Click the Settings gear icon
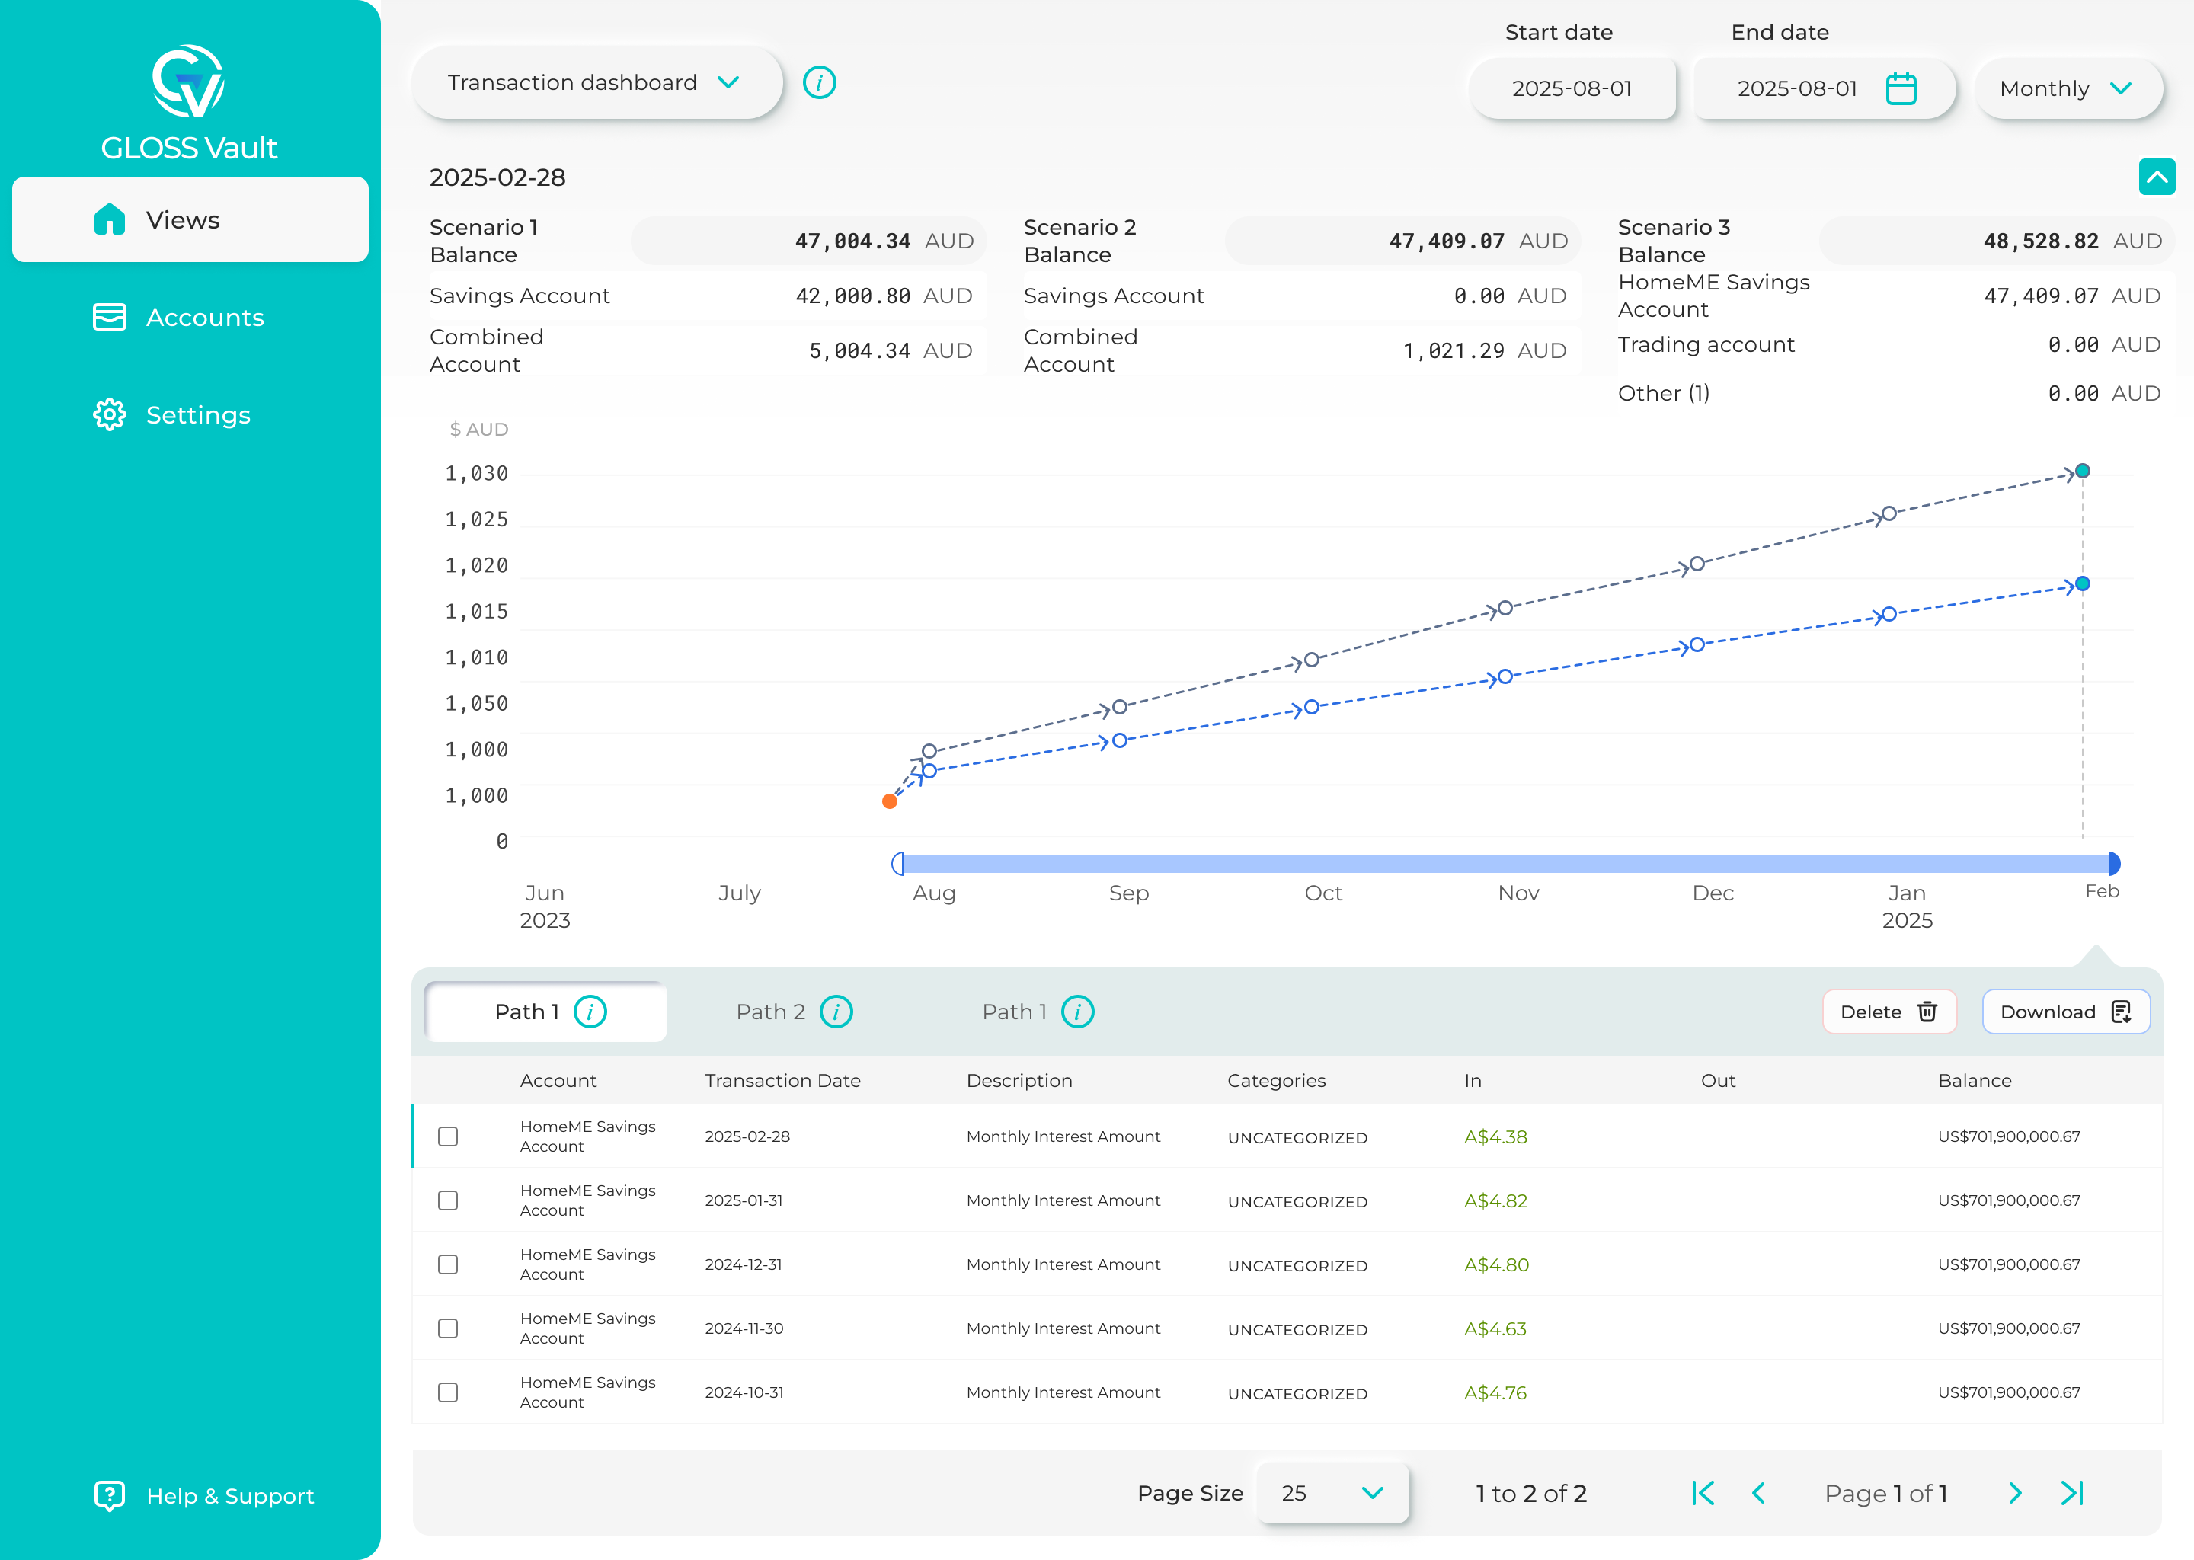Screen dimensions: 2194x1560 click(x=110, y=415)
